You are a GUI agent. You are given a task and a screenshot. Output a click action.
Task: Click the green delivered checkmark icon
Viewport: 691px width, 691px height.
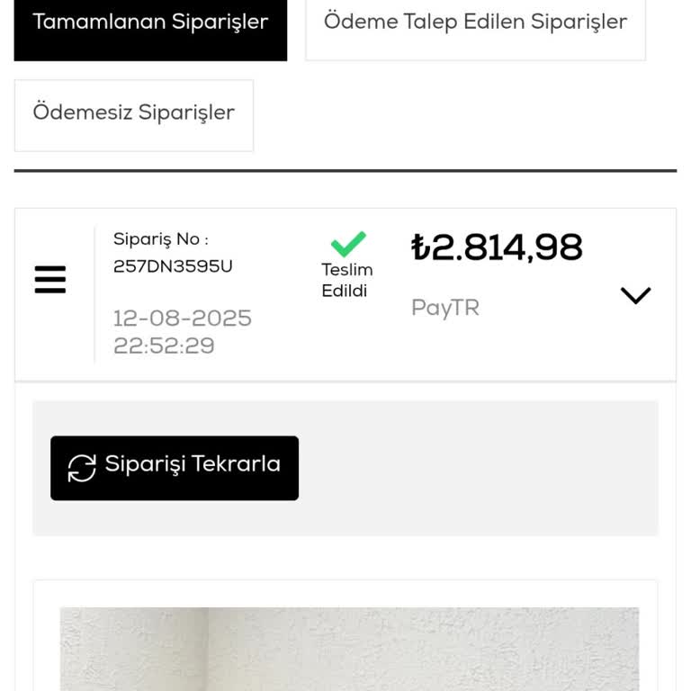coord(348,244)
